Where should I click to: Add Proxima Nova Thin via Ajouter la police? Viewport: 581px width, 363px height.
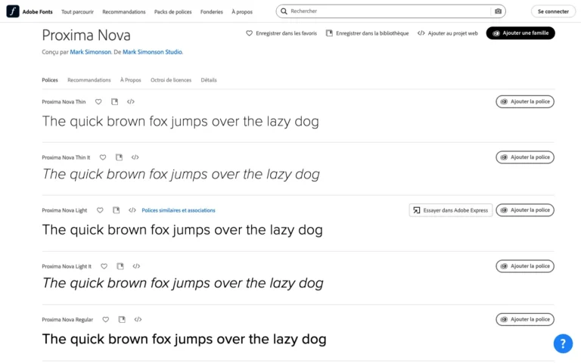click(525, 101)
